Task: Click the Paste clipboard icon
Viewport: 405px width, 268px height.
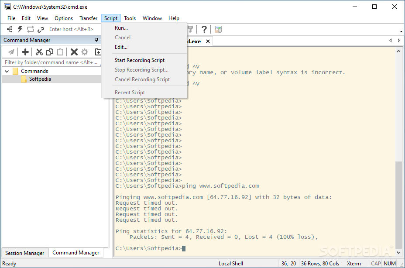Action: point(60,52)
